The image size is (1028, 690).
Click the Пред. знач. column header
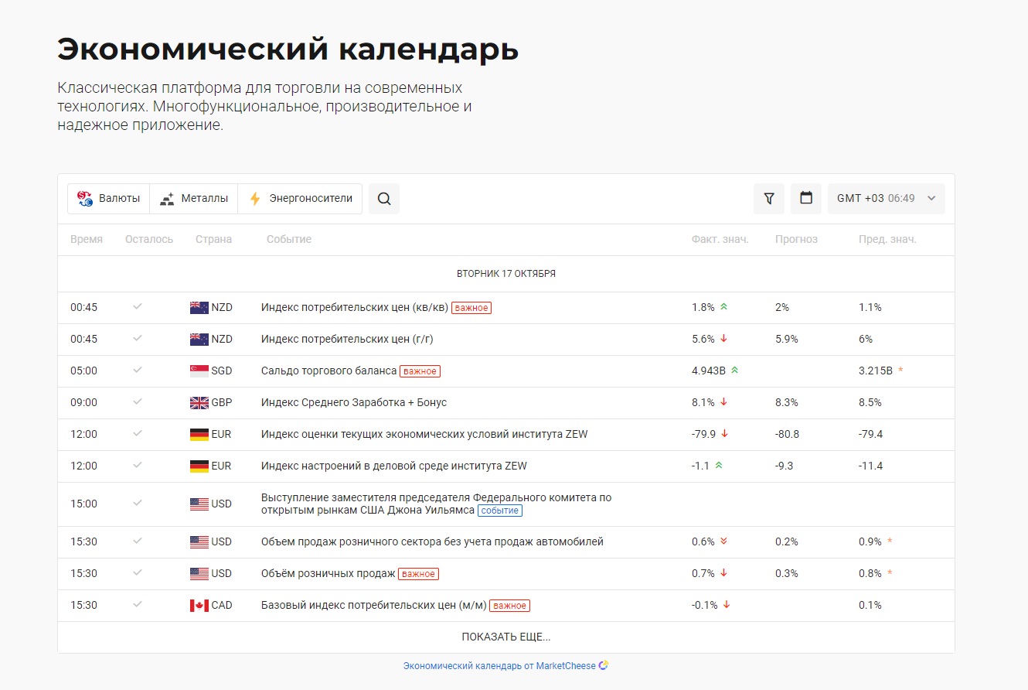pos(887,240)
